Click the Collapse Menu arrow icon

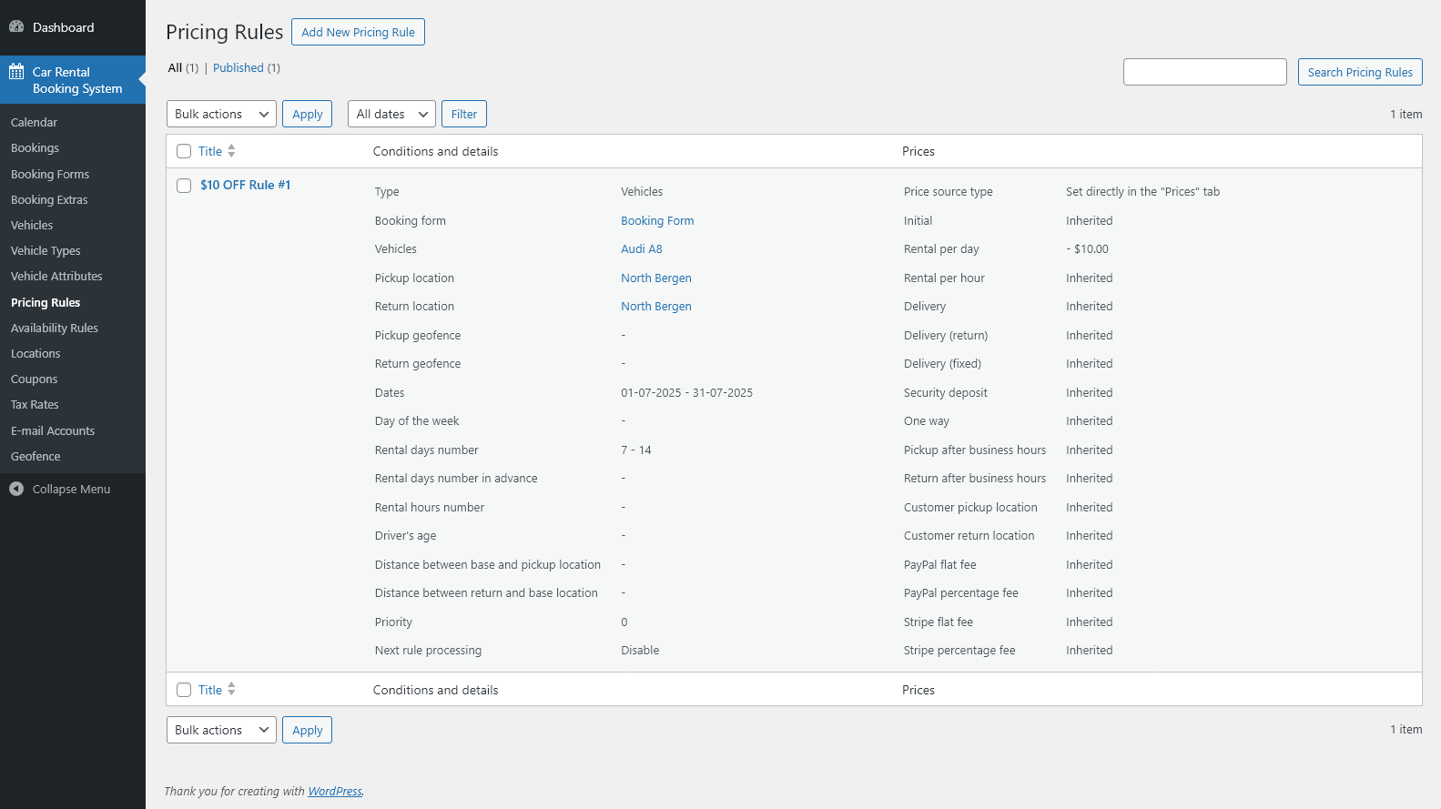point(16,489)
